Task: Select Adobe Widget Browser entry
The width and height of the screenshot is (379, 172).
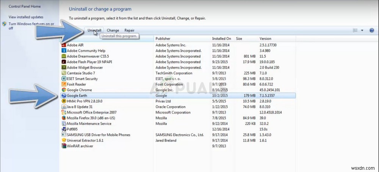Action: (x=85, y=67)
